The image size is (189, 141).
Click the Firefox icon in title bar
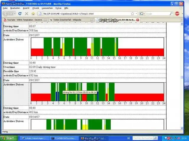(x=4, y=4)
